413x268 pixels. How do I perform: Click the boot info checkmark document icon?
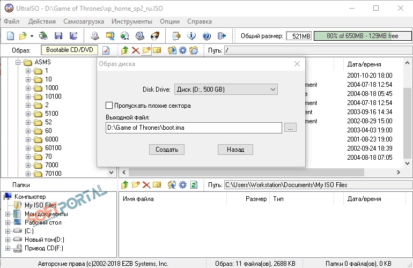coord(106,50)
